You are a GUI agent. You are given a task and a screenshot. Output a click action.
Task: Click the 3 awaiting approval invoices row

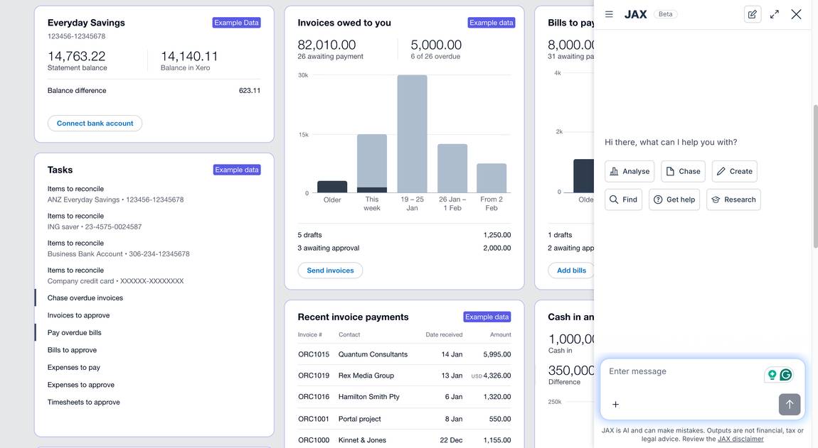404,248
